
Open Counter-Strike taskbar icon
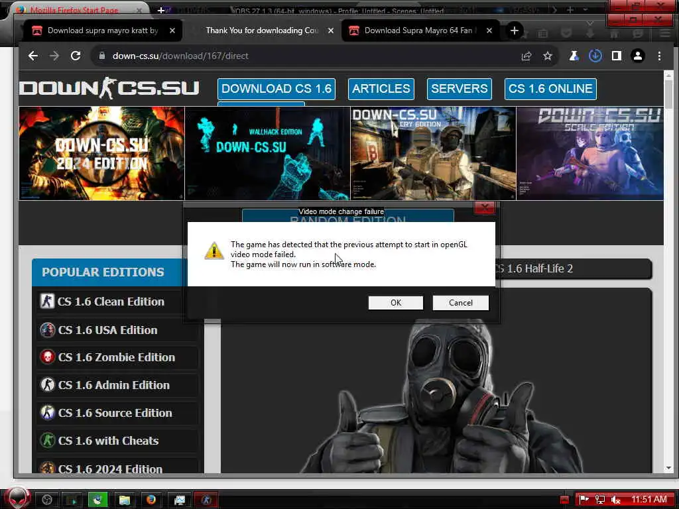pyautogui.click(x=206, y=500)
